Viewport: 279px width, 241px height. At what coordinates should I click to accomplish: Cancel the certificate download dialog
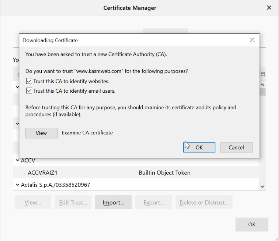[x=236, y=147]
